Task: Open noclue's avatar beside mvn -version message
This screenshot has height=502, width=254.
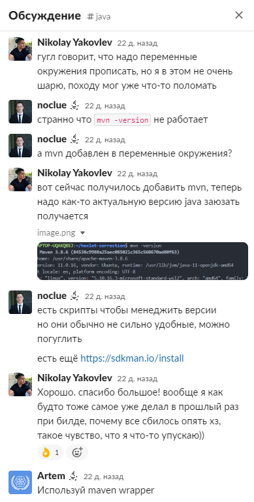Action: tap(20, 112)
